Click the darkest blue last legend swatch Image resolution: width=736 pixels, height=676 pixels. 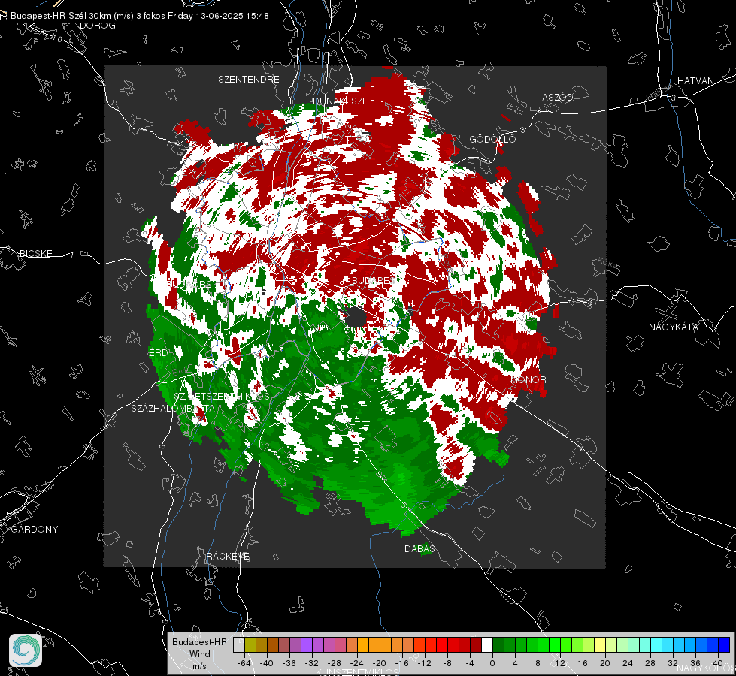point(724,644)
